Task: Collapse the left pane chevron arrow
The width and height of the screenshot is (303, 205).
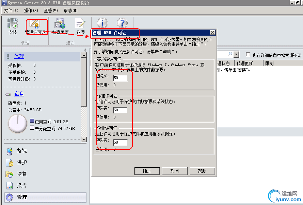Action: click(85, 50)
